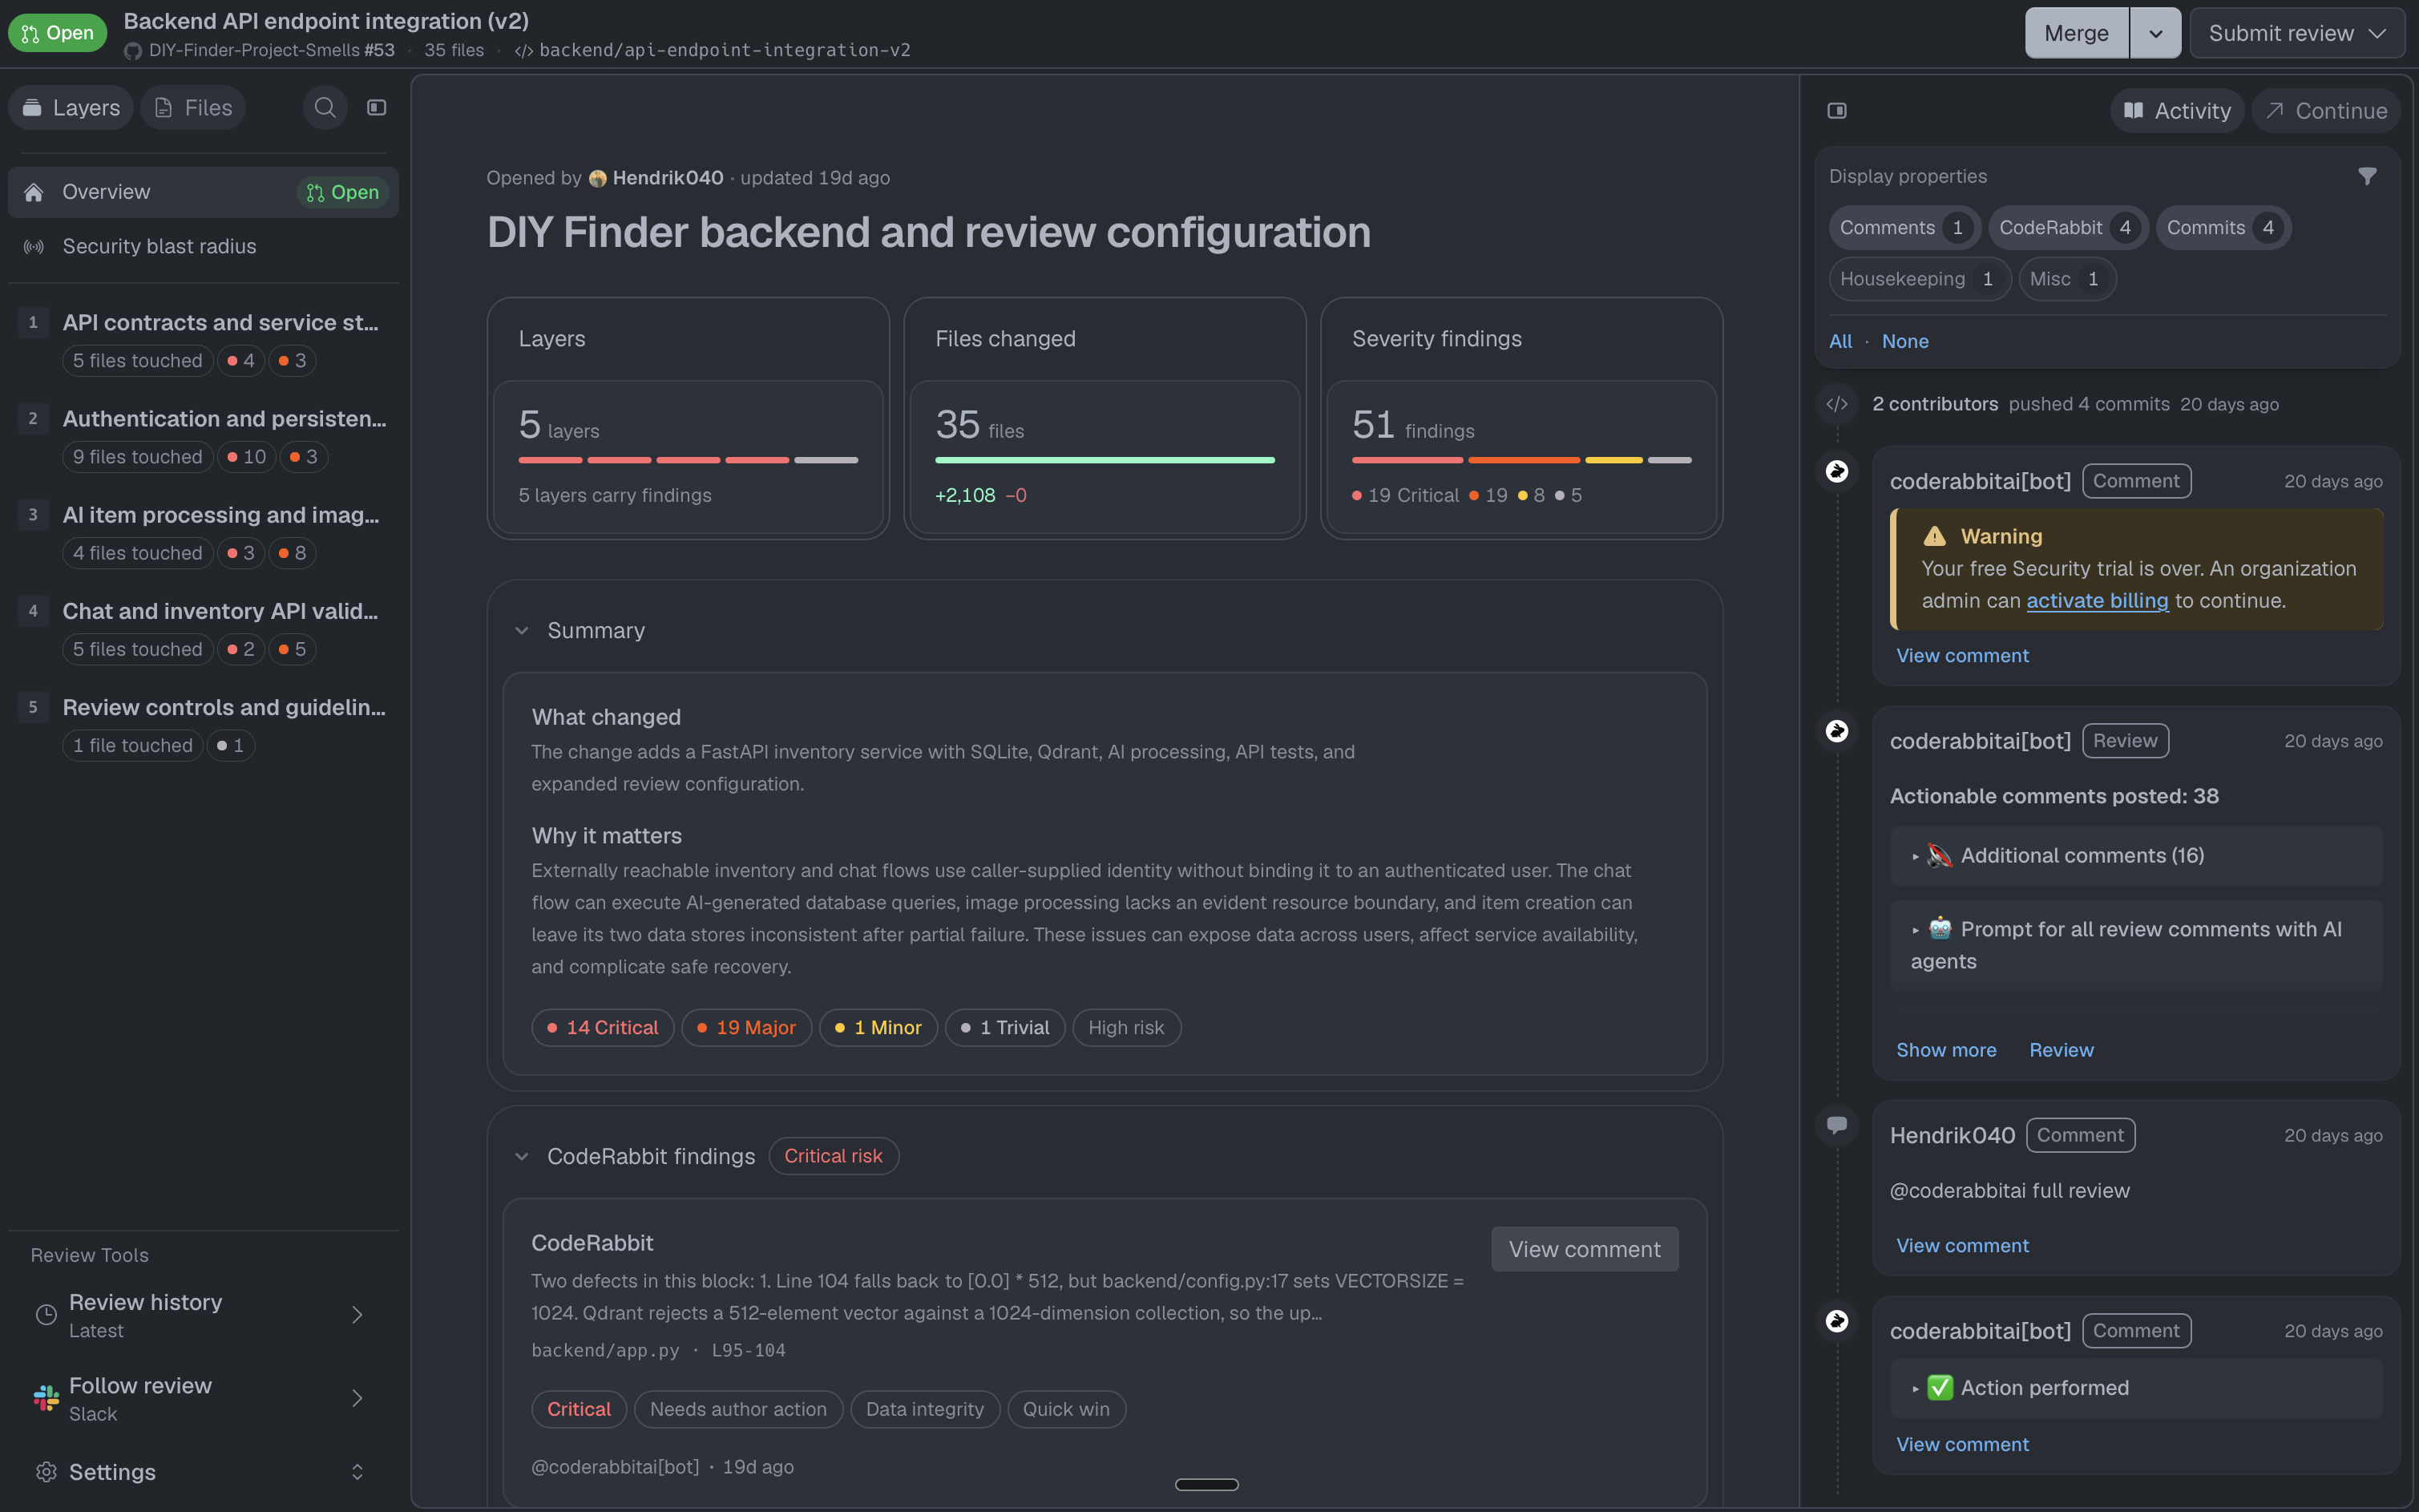Viewport: 2419px width, 1512px height.
Task: Click the Slack icon for Follow review
Action: click(x=46, y=1398)
